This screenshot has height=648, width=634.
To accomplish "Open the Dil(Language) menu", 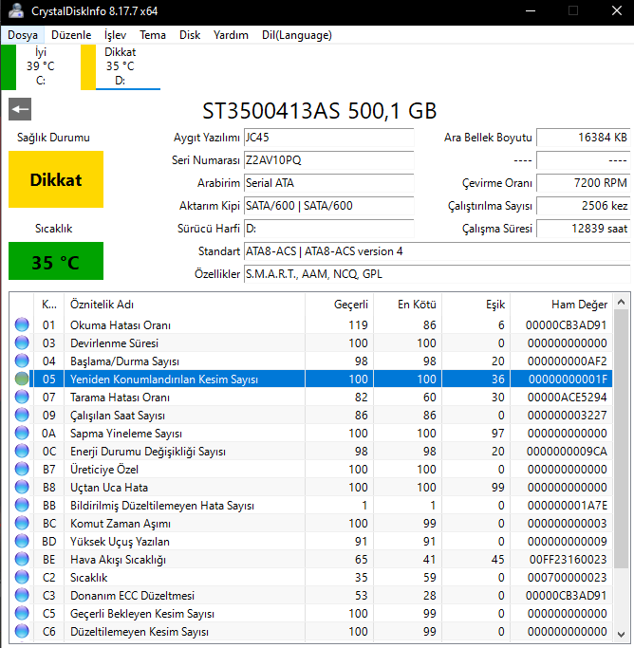I will (297, 35).
